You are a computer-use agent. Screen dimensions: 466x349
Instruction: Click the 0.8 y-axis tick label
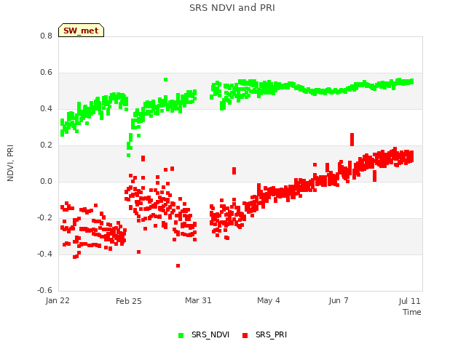[46, 36]
